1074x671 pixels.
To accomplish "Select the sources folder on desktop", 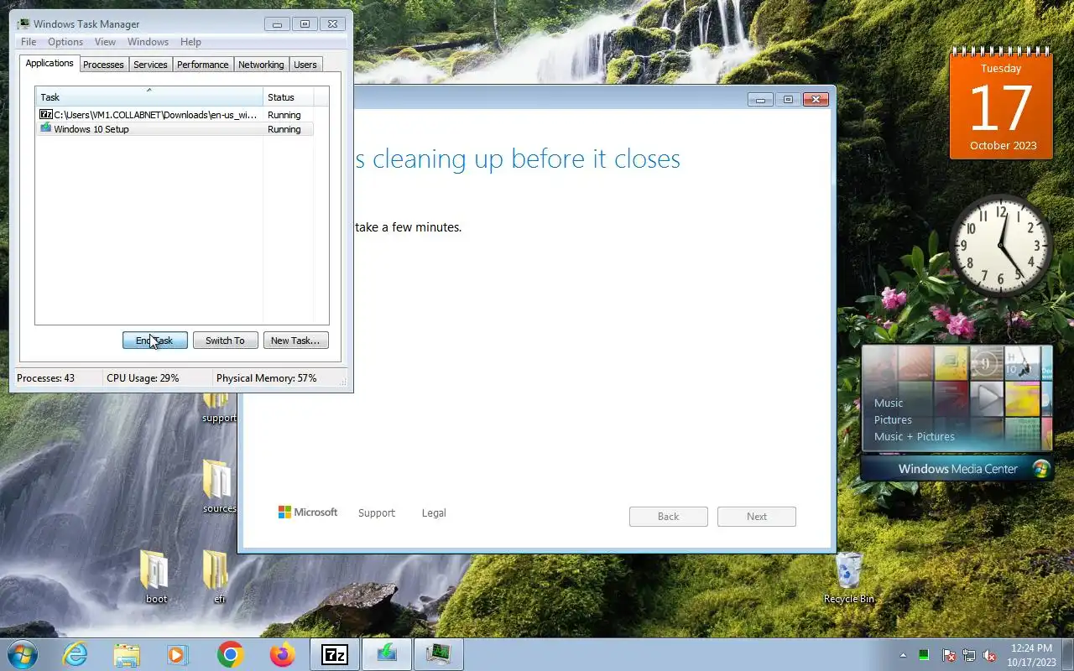I will tap(219, 486).
